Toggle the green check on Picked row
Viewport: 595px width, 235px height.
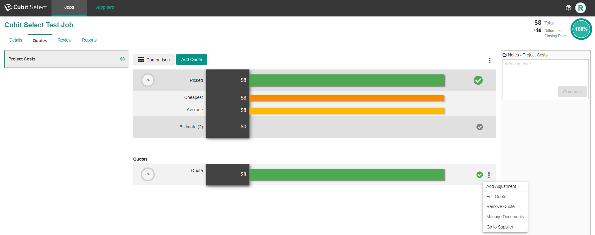[x=478, y=80]
